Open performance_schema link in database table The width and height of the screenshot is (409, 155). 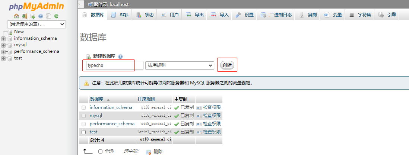[112, 123]
